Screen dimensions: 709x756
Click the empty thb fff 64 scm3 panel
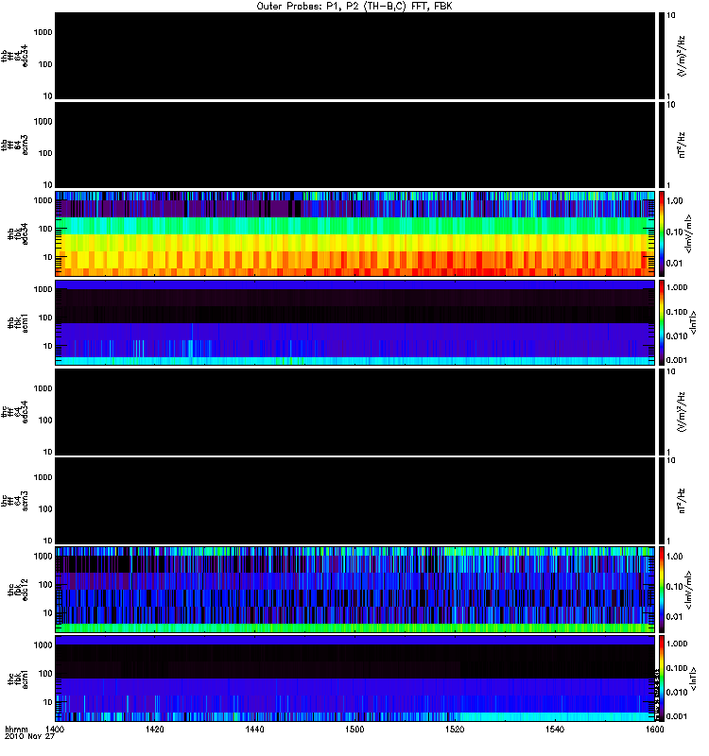pyautogui.click(x=355, y=145)
